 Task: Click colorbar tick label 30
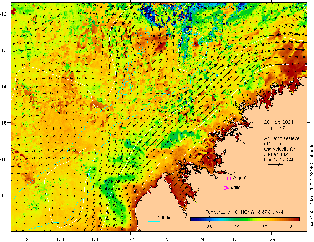click(x=265, y=227)
